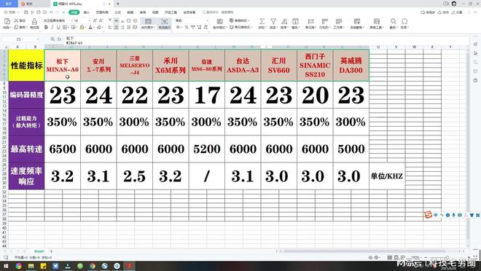The width and height of the screenshot is (481, 271).
Task: Select the ASDA-A3 header cell
Action: [243, 66]
